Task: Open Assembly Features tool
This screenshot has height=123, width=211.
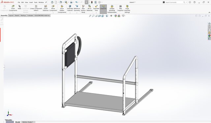Action: tap(70, 8)
